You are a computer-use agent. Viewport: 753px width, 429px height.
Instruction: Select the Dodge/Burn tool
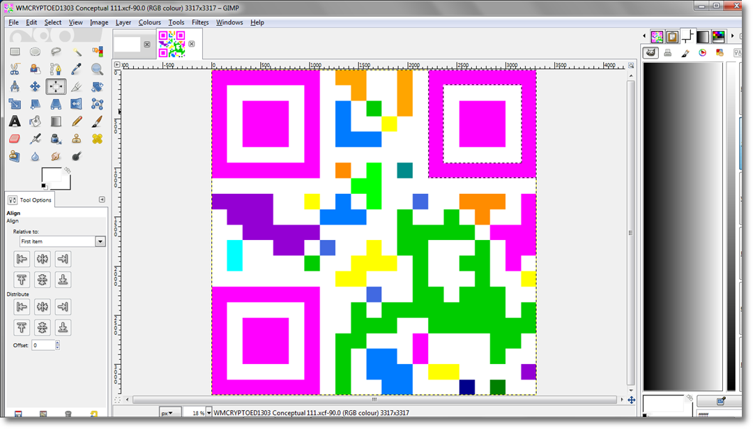pos(77,156)
